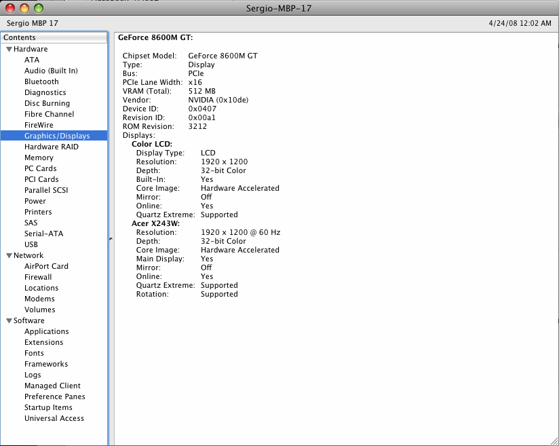Select FireWire in the Hardware list
Viewport: 559px width, 446px height.
pyautogui.click(x=39, y=125)
